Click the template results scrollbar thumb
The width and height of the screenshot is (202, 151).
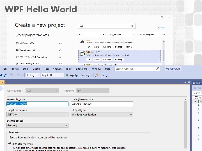point(164,55)
